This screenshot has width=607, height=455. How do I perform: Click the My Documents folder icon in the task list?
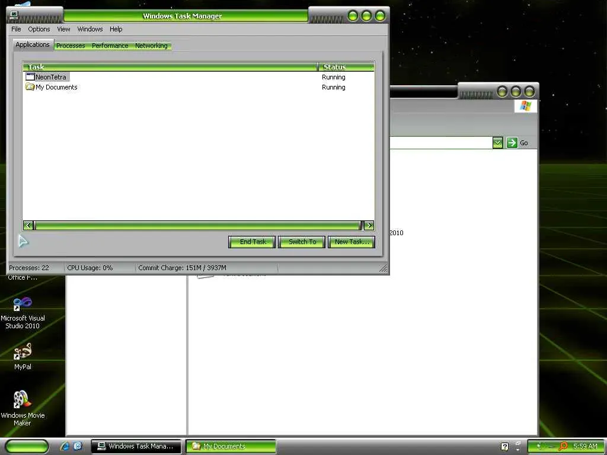coord(30,86)
